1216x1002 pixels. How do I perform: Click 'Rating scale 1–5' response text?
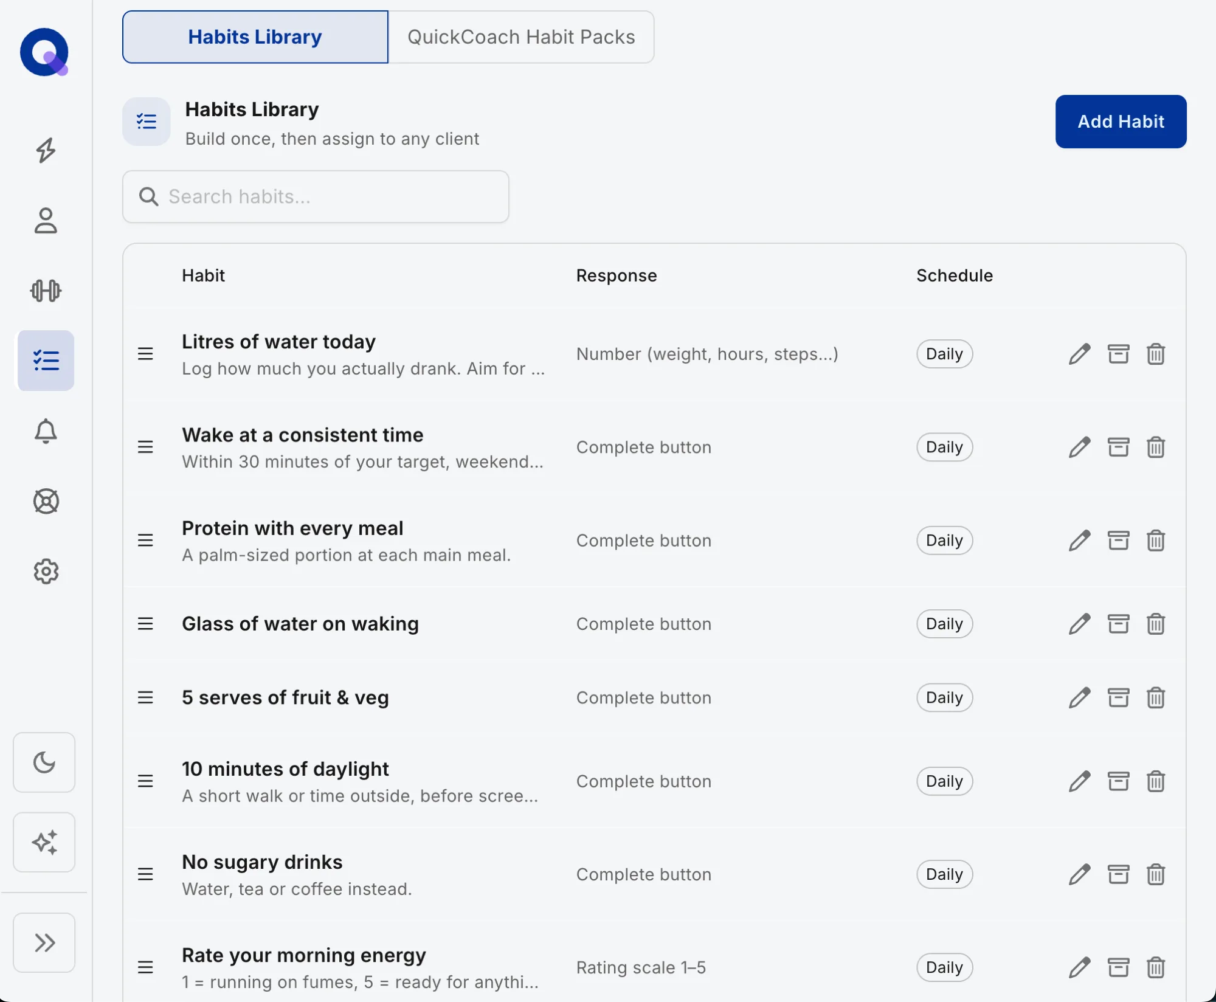pos(641,967)
